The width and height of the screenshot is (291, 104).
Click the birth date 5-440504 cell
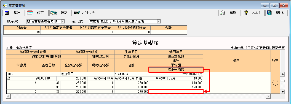pos(132,74)
